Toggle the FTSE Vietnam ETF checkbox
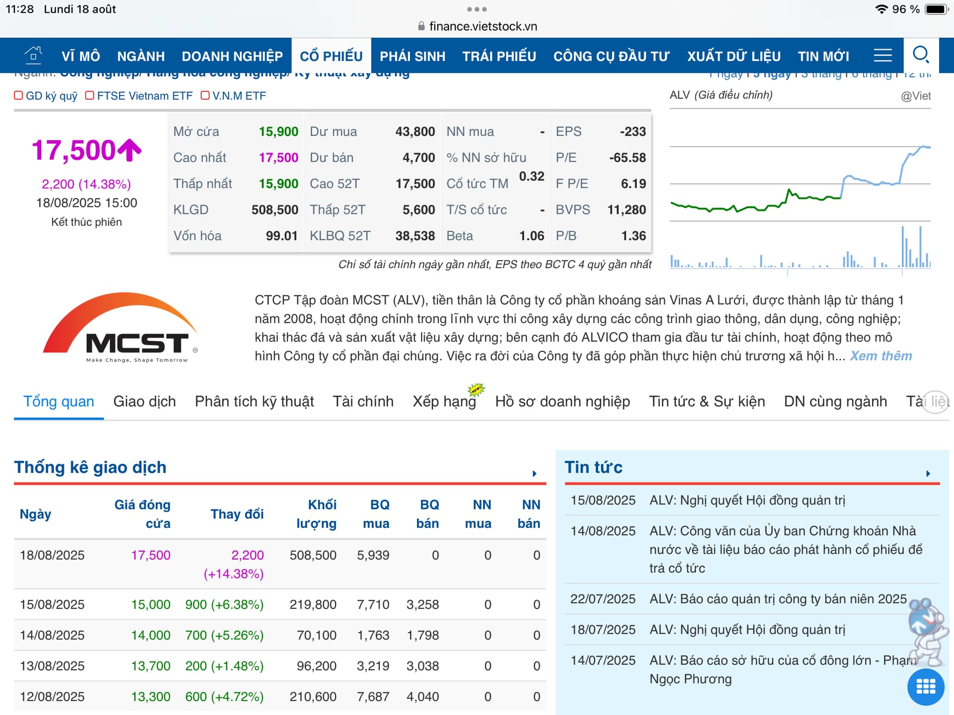954x715 pixels. [x=89, y=95]
